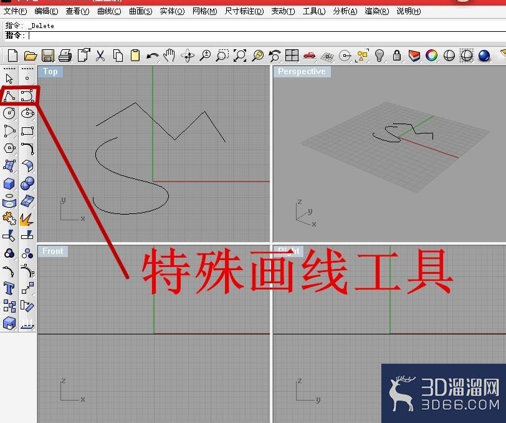Select the Boolean union spheres tool
This screenshot has width=506, height=423.
click(x=27, y=183)
